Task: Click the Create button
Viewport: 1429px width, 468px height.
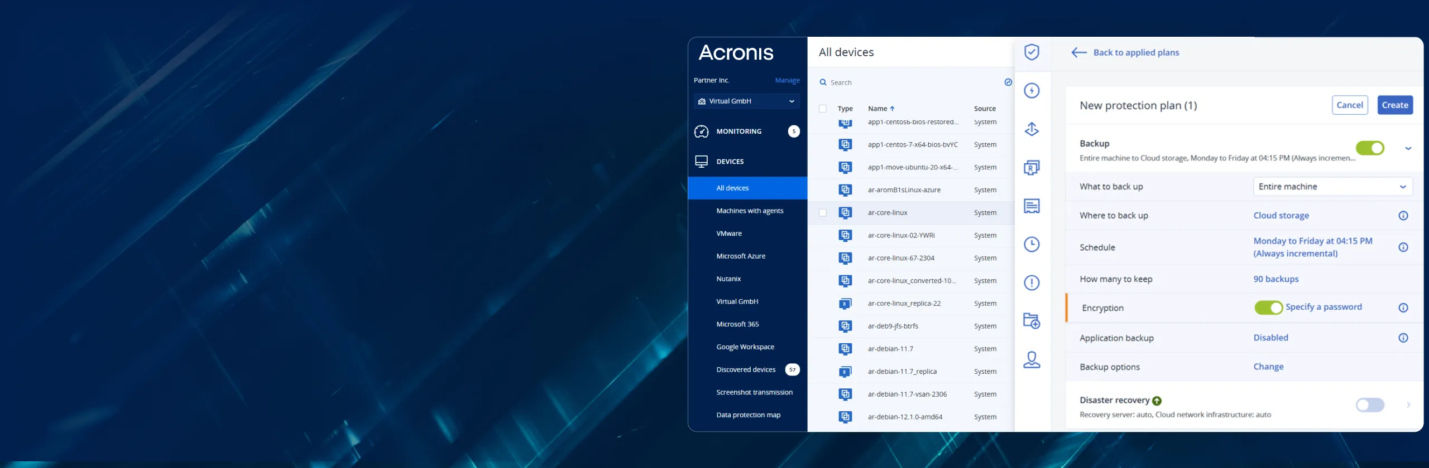Action: pos(1394,105)
